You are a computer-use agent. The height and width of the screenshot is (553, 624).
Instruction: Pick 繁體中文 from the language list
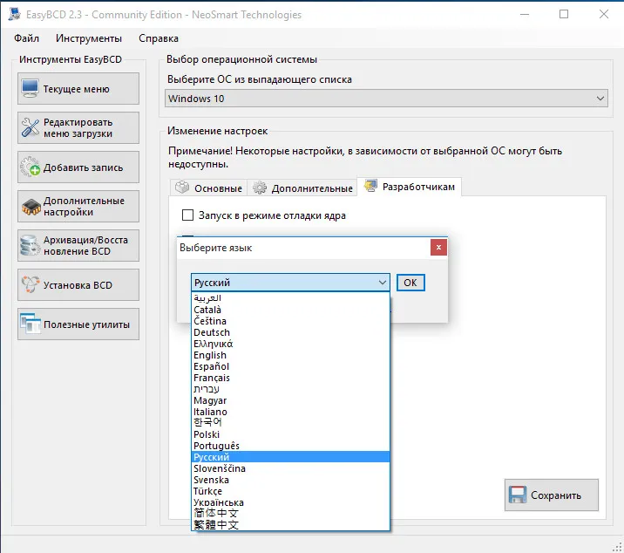[x=290, y=525]
